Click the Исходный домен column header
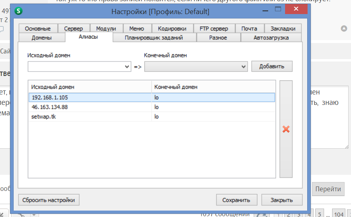 tap(90, 87)
